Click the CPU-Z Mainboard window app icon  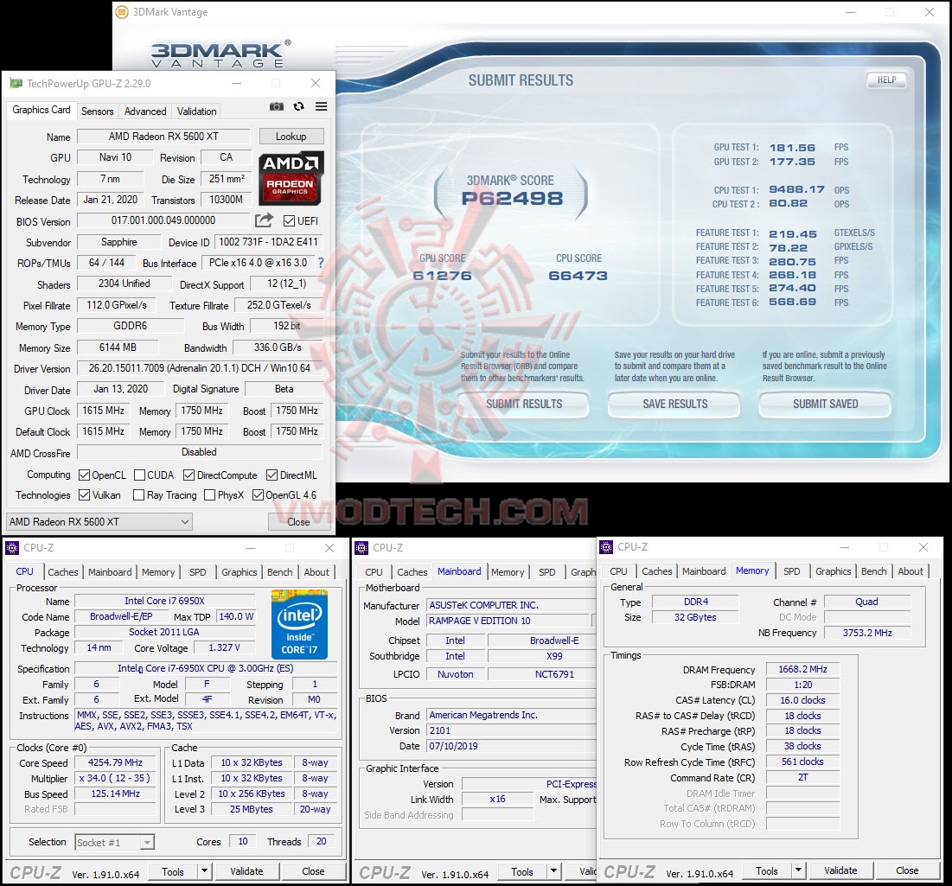pos(361,548)
